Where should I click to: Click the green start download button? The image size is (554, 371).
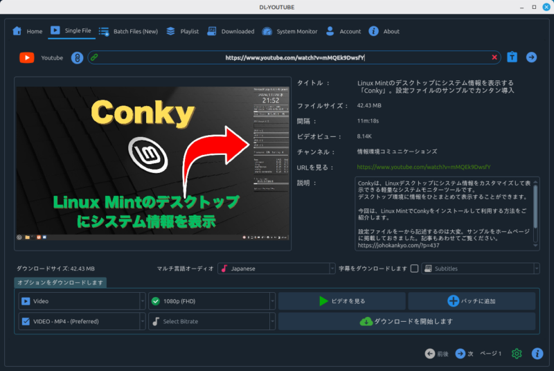click(x=406, y=321)
